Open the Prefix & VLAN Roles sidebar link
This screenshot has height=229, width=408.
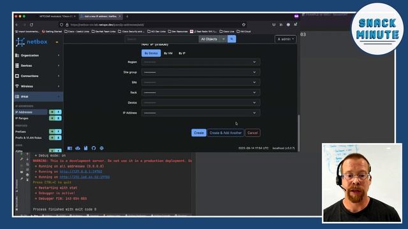tap(28, 138)
